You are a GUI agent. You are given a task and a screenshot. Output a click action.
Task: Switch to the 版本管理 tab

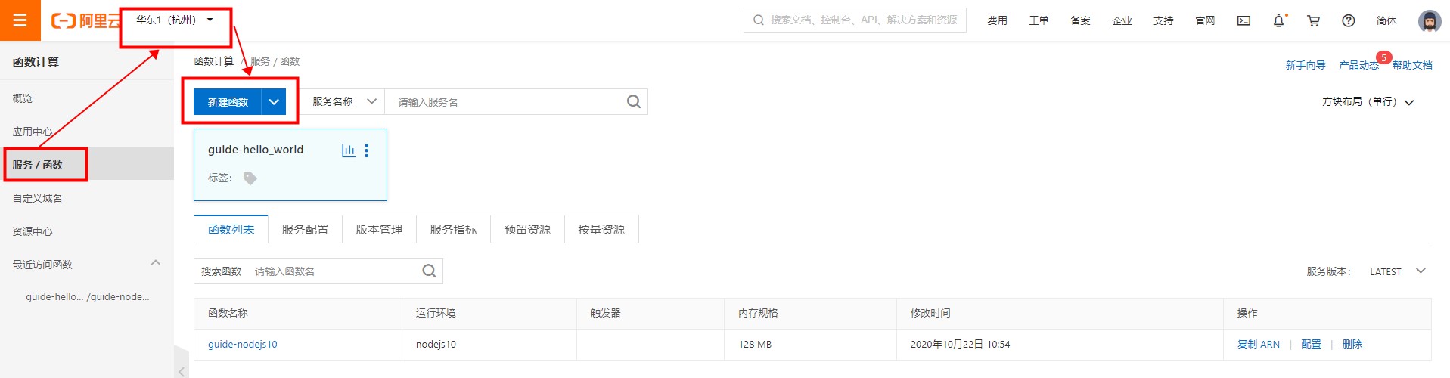coord(379,229)
